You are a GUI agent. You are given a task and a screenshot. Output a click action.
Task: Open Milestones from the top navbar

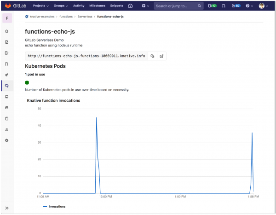tap(98, 6)
